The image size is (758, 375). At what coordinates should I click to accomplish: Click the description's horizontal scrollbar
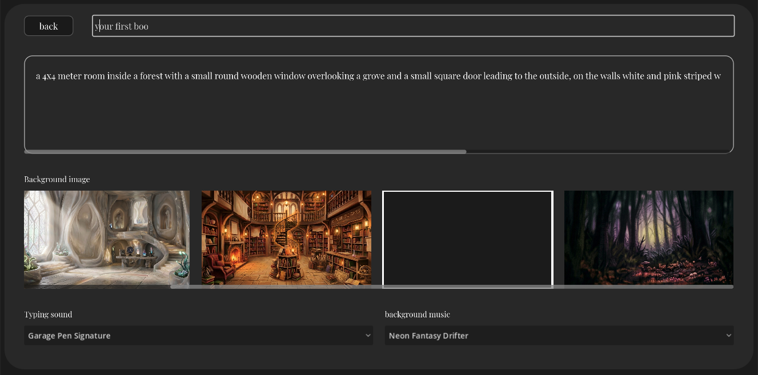pyautogui.click(x=246, y=152)
